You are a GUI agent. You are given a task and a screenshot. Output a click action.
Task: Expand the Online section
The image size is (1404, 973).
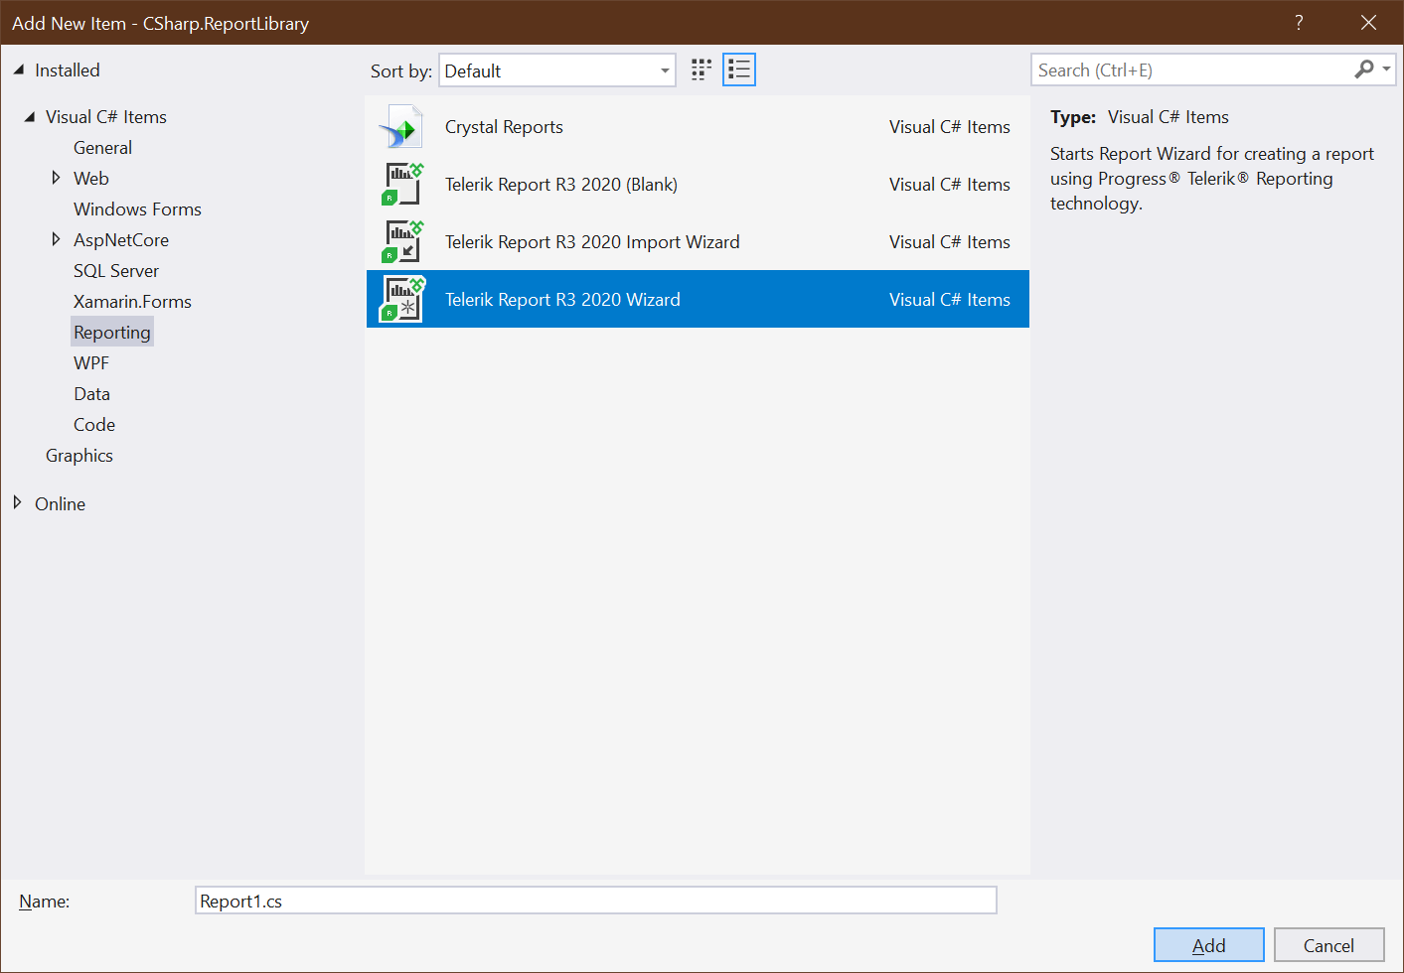(x=17, y=503)
